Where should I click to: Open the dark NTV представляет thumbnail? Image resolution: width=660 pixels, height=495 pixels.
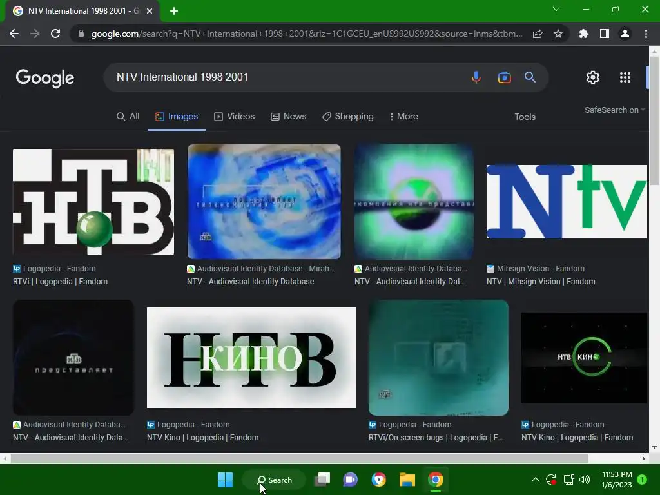tap(73, 358)
